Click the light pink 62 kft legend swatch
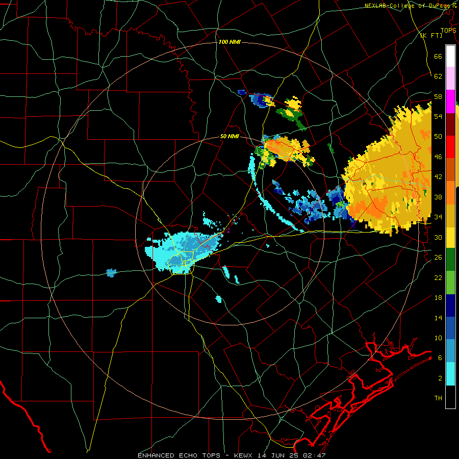 [x=450, y=79]
